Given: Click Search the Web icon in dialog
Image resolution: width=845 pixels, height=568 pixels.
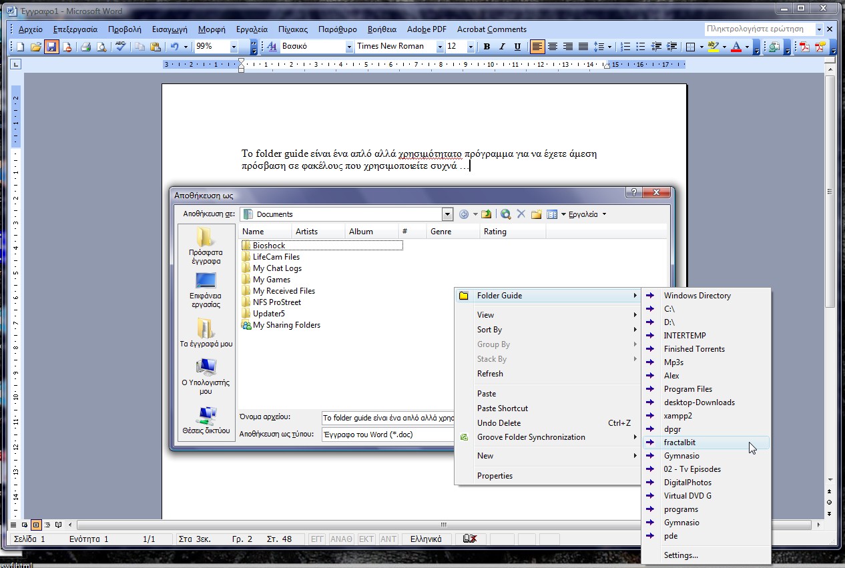Looking at the screenshot, I should pos(505,214).
